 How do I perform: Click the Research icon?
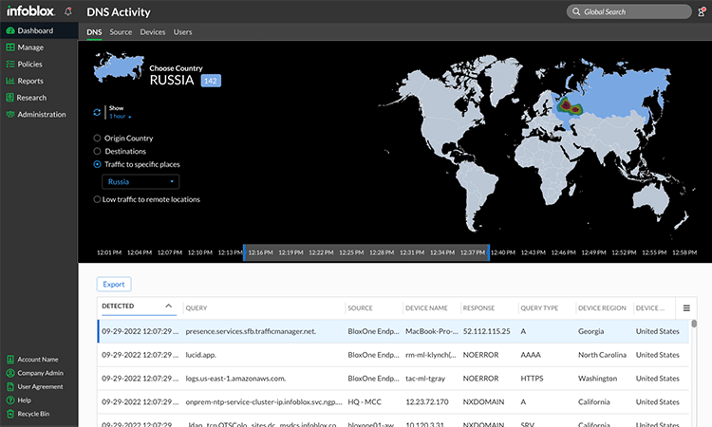click(x=10, y=98)
